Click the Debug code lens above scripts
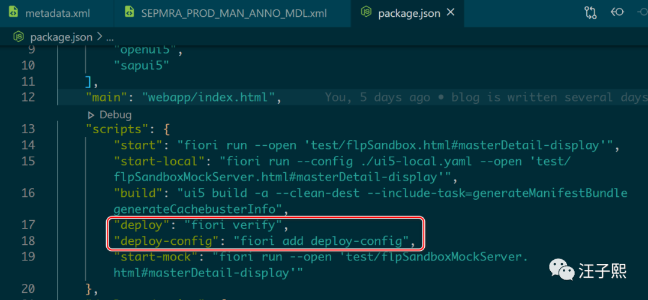Screen dimensions: 648x300 [x=115, y=115]
